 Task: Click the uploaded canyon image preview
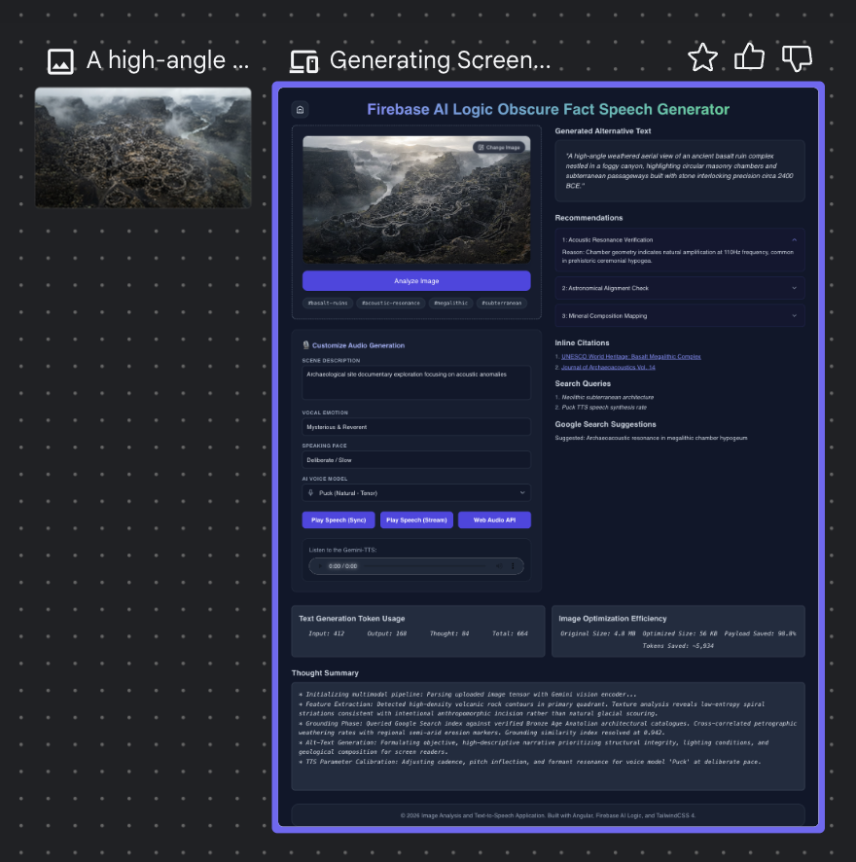click(x=416, y=199)
